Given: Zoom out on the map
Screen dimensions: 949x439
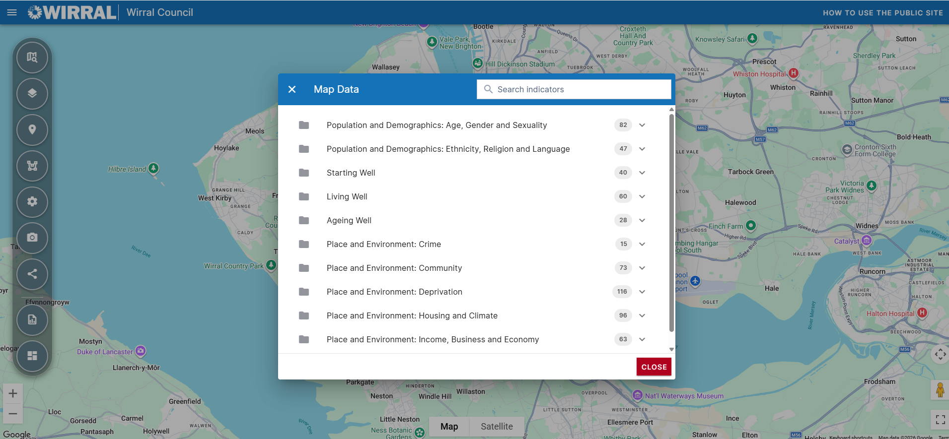Looking at the screenshot, I should click(x=13, y=413).
